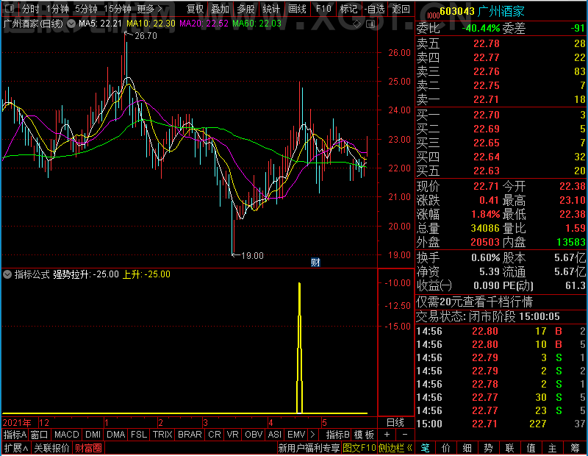
Task: Switch to 分时 intraday view
Action: pyautogui.click(x=30, y=9)
